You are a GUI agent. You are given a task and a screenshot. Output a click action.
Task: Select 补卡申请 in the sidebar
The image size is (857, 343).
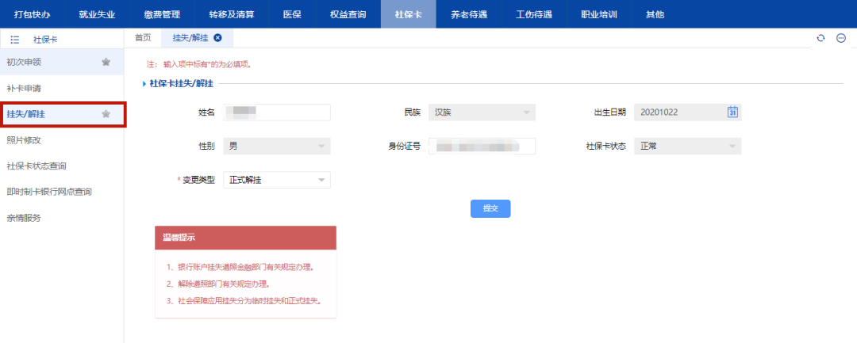[x=24, y=88]
